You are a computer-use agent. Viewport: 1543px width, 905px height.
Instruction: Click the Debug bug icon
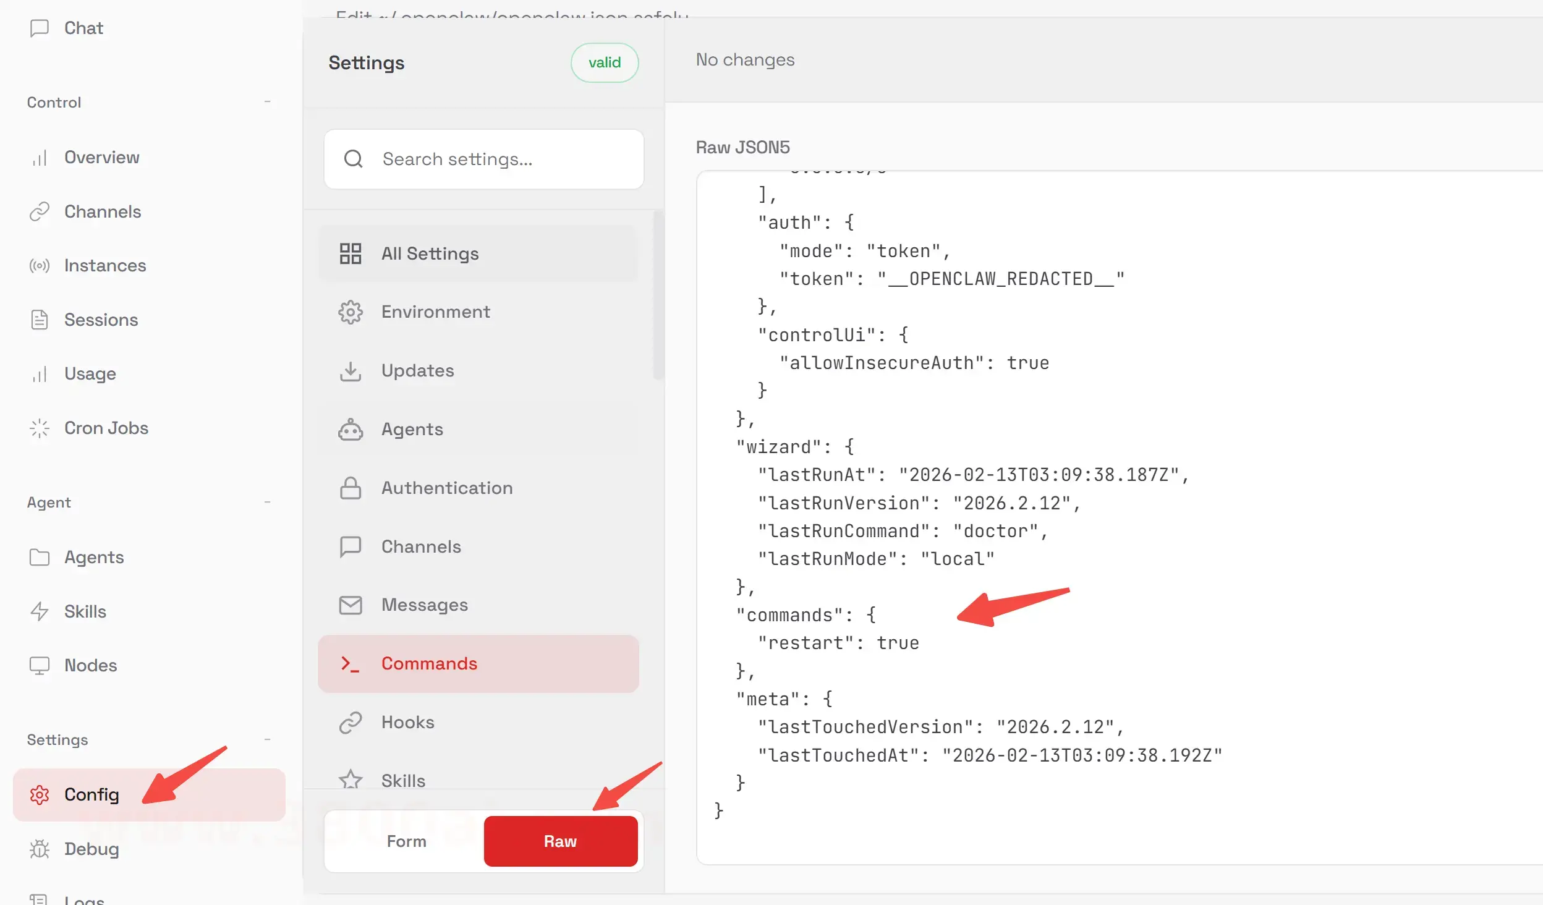click(x=40, y=849)
